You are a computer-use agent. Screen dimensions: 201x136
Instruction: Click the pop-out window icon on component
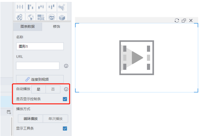pos(184,20)
